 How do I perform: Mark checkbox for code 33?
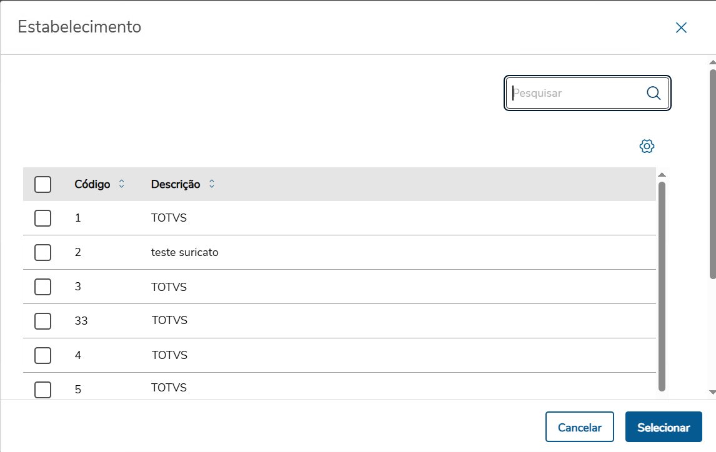pyautogui.click(x=43, y=321)
